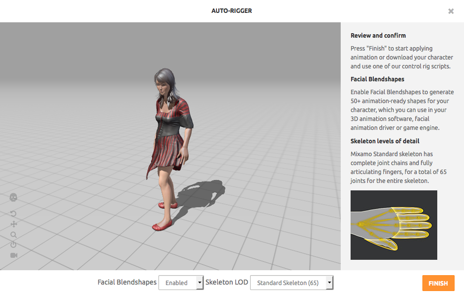464x294 pixels.
Task: Click the animated woman character in the viewport
Action: (170, 149)
